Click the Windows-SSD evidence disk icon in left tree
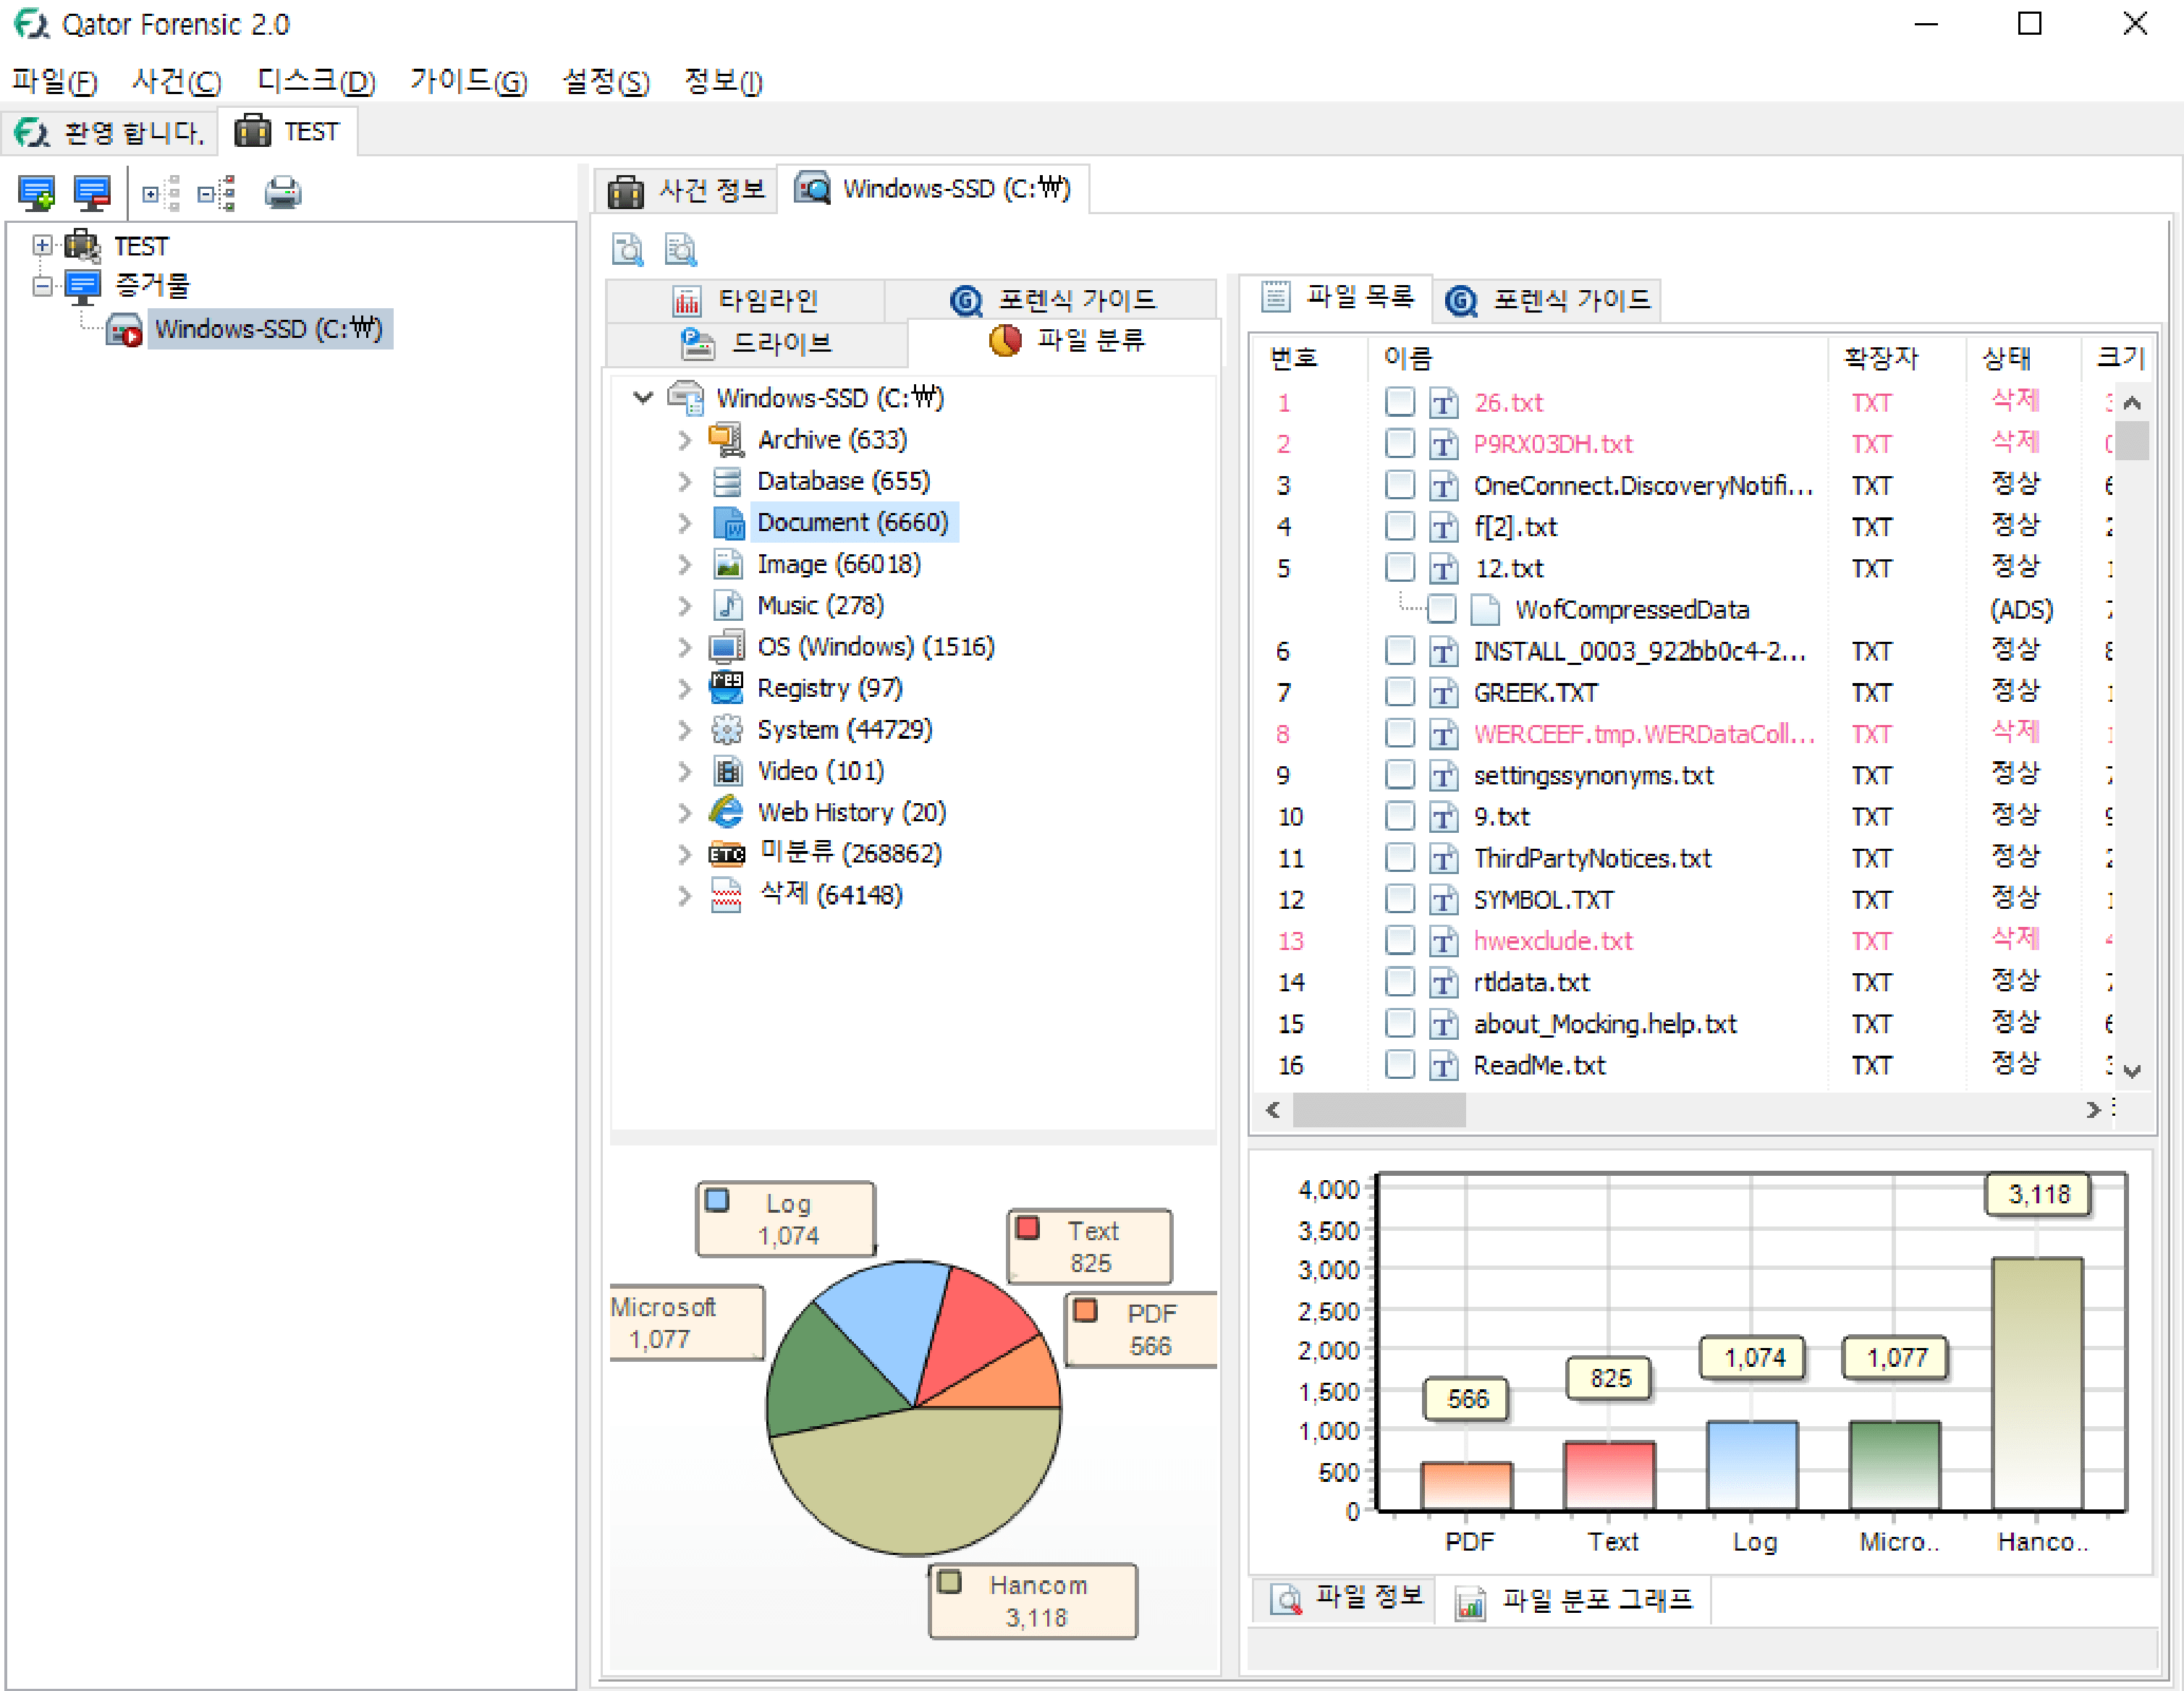The width and height of the screenshot is (2184, 1691). pos(125,330)
